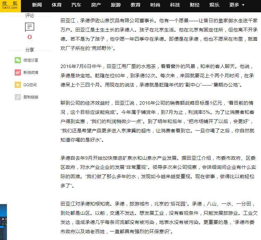Click the QQ空间 star icon
Viewport: 261px width, 240px height.
[x=18, y=85]
